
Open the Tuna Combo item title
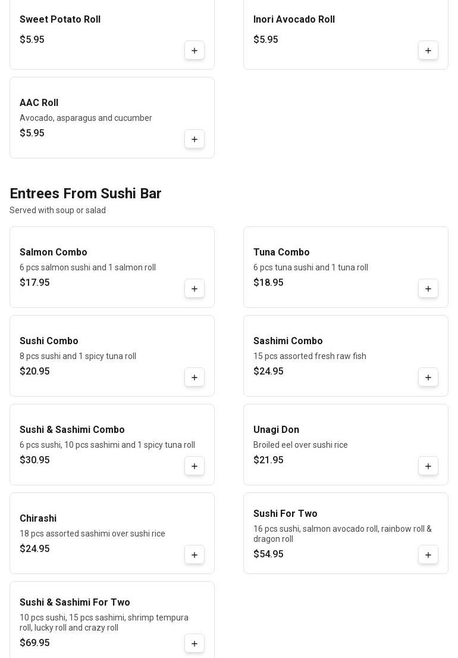[x=281, y=252]
